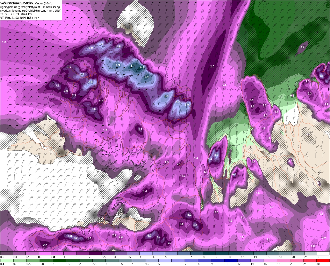Click the dark navy swatch at 10 in bottom legend row
330x266 pixels.
[230, 261]
